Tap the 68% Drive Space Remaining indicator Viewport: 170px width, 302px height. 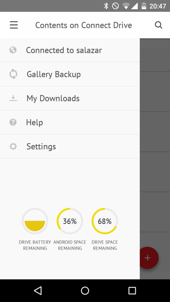click(x=105, y=221)
